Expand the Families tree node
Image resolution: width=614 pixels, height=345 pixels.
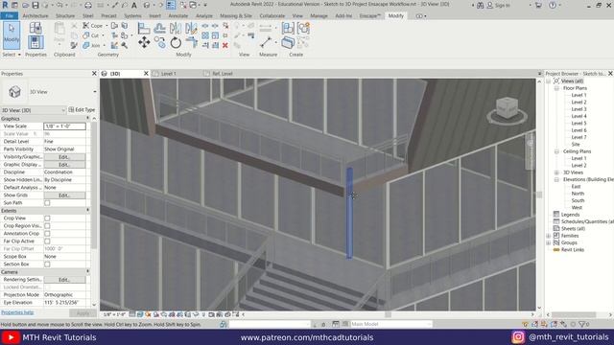pyautogui.click(x=549, y=236)
